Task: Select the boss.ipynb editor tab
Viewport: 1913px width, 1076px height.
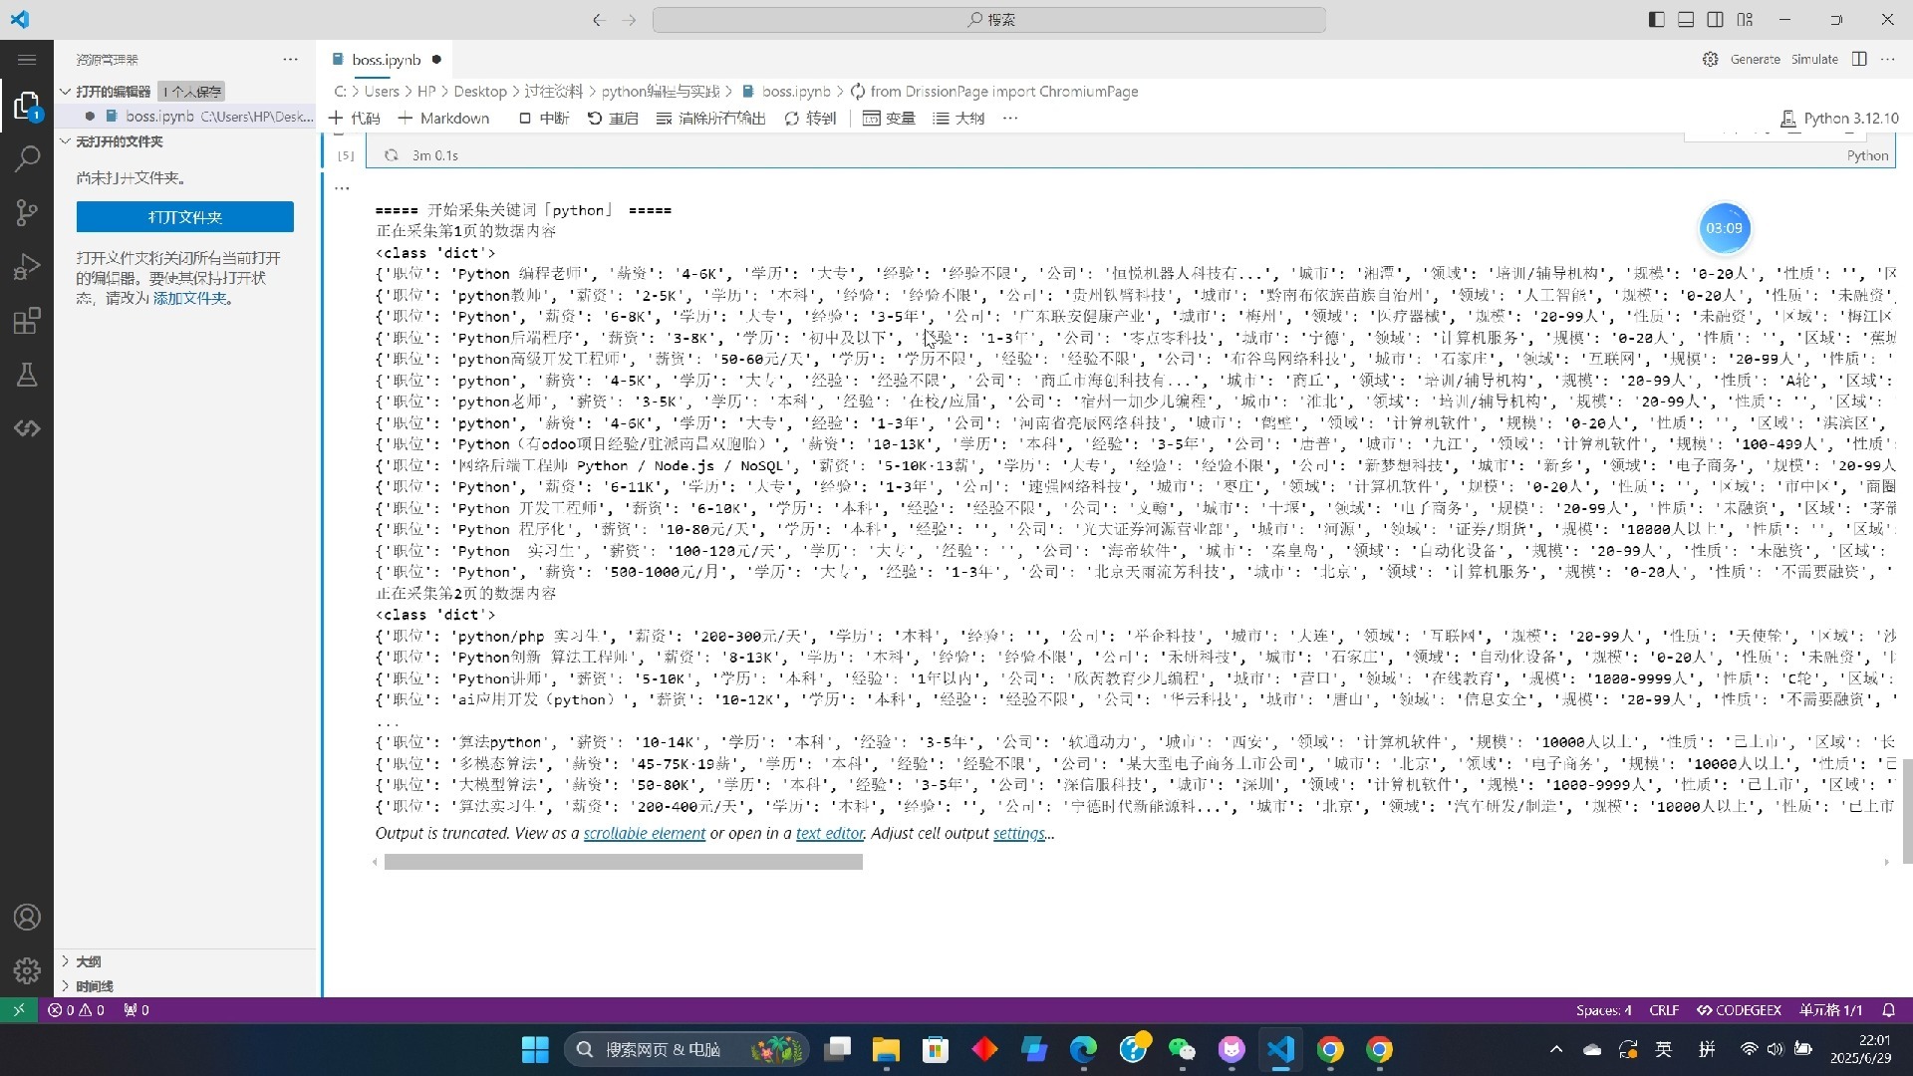Action: (x=384, y=60)
